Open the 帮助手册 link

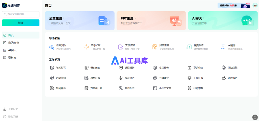10,117
